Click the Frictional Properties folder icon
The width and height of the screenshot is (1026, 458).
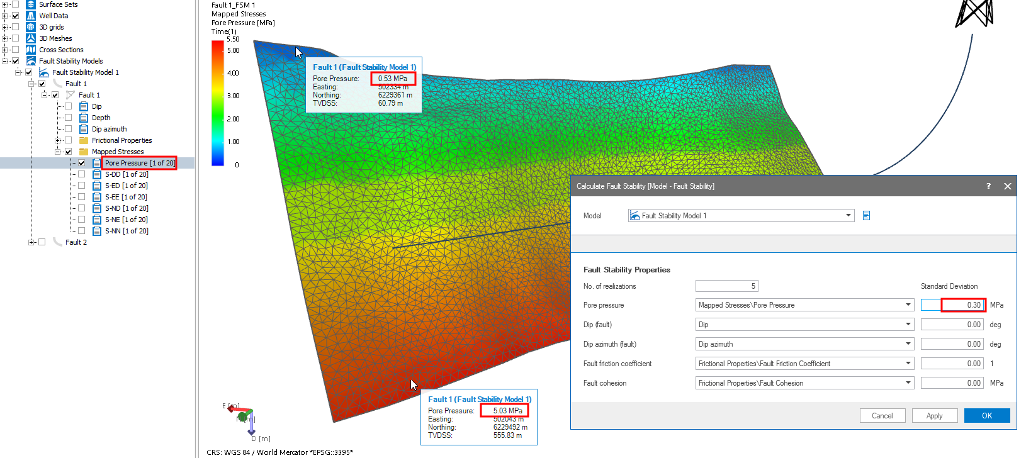point(84,140)
